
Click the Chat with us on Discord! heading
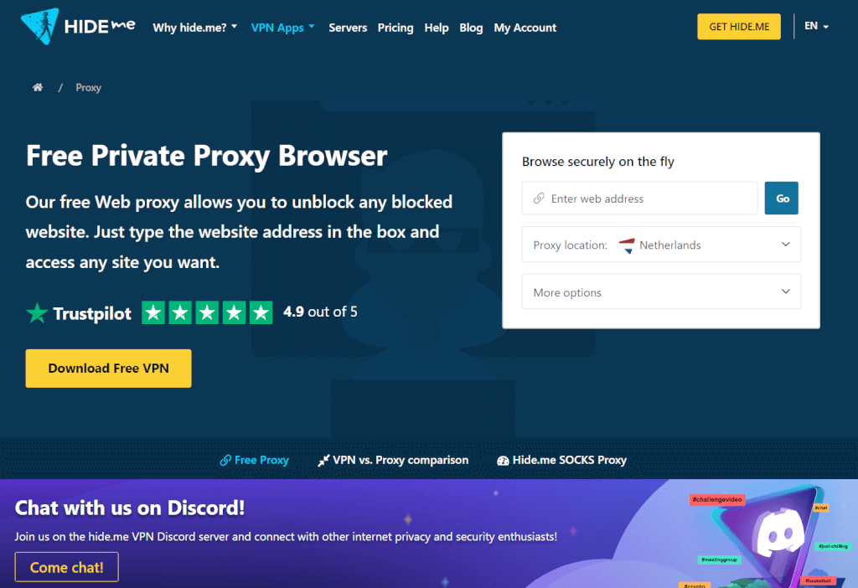(x=130, y=508)
